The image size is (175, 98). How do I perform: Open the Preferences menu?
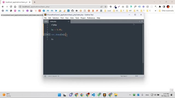coord(91,18)
